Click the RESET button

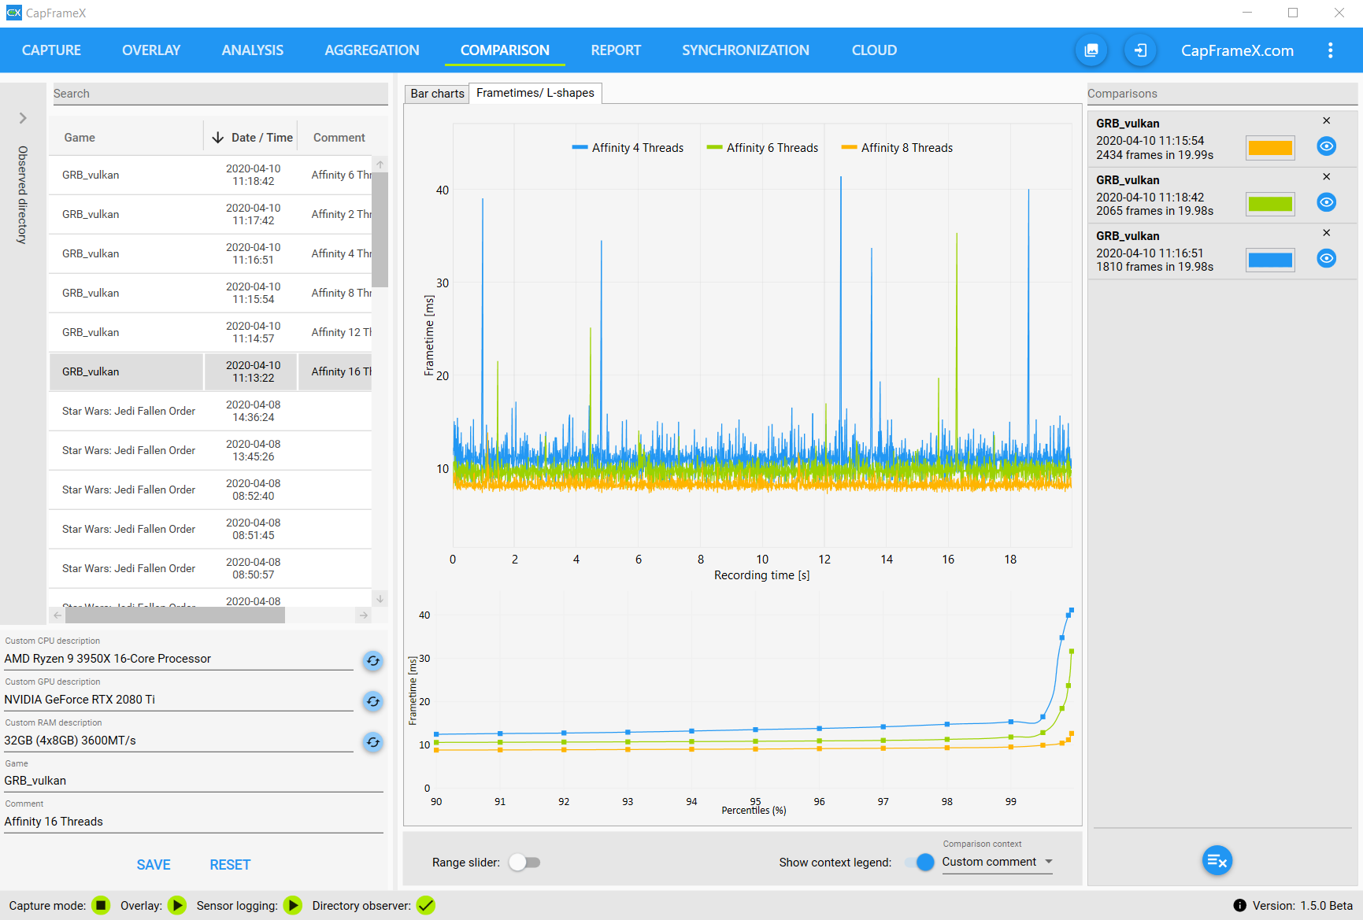click(x=230, y=865)
